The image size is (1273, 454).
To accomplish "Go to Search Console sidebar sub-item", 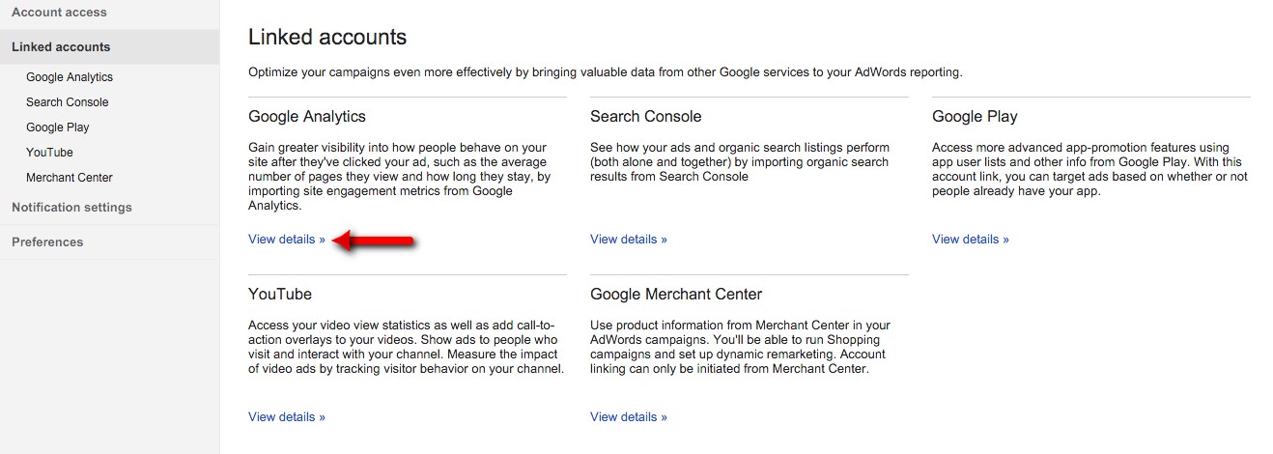I will click(67, 102).
